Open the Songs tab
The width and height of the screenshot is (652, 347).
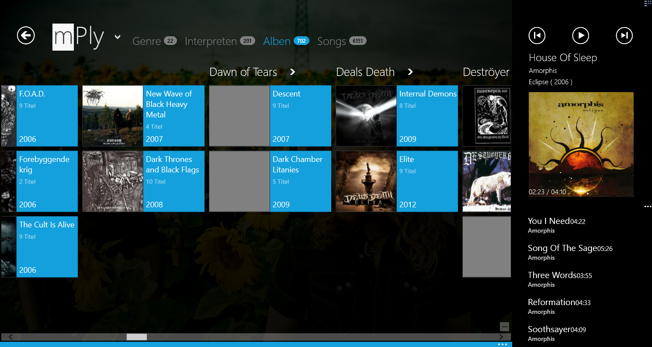click(x=332, y=41)
